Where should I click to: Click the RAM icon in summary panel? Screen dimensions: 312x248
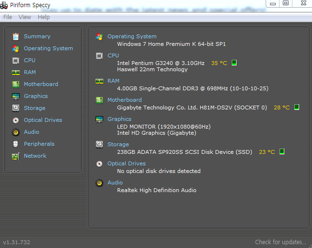[x=99, y=81]
